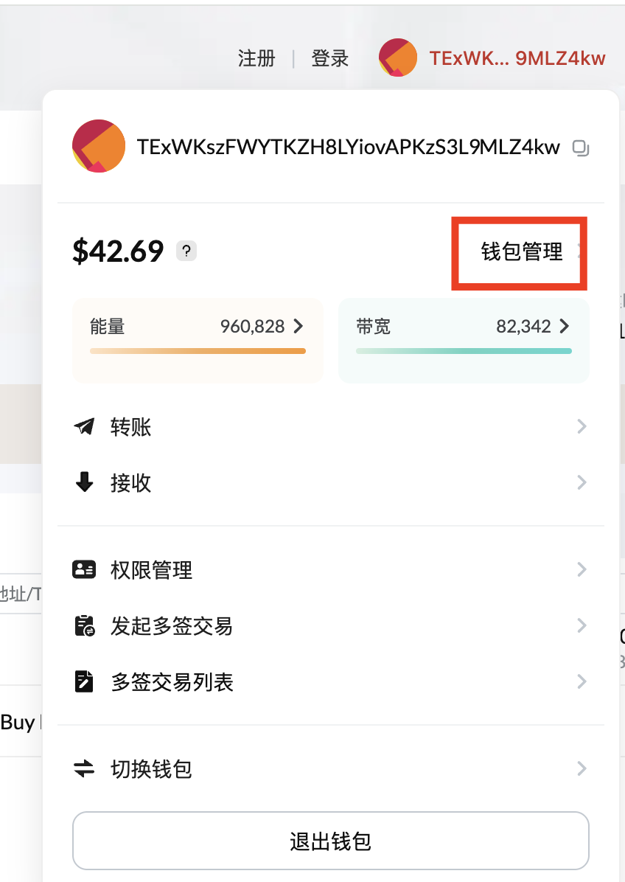Click the 退出钱包 logout button
The height and width of the screenshot is (882, 625).
(329, 841)
